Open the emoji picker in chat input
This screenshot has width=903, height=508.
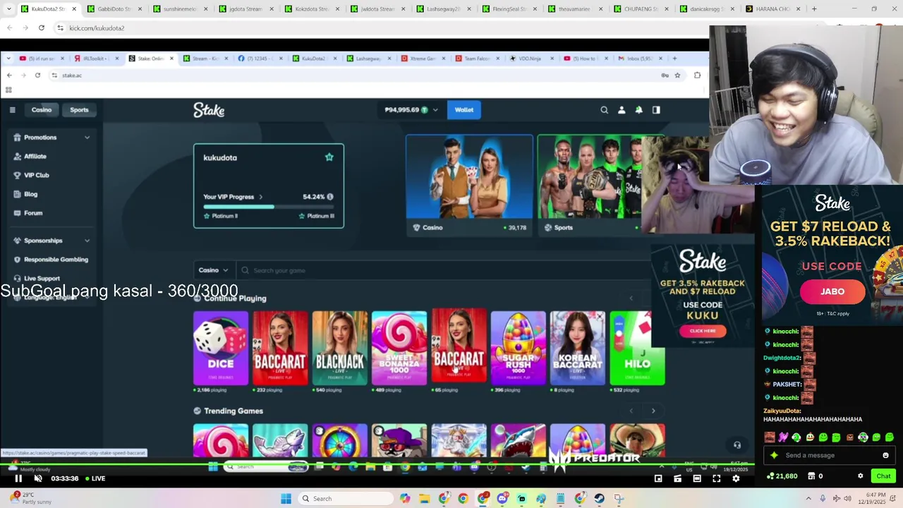885,455
